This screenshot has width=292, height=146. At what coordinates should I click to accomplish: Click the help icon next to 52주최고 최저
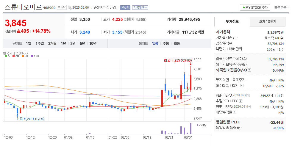click(242, 86)
